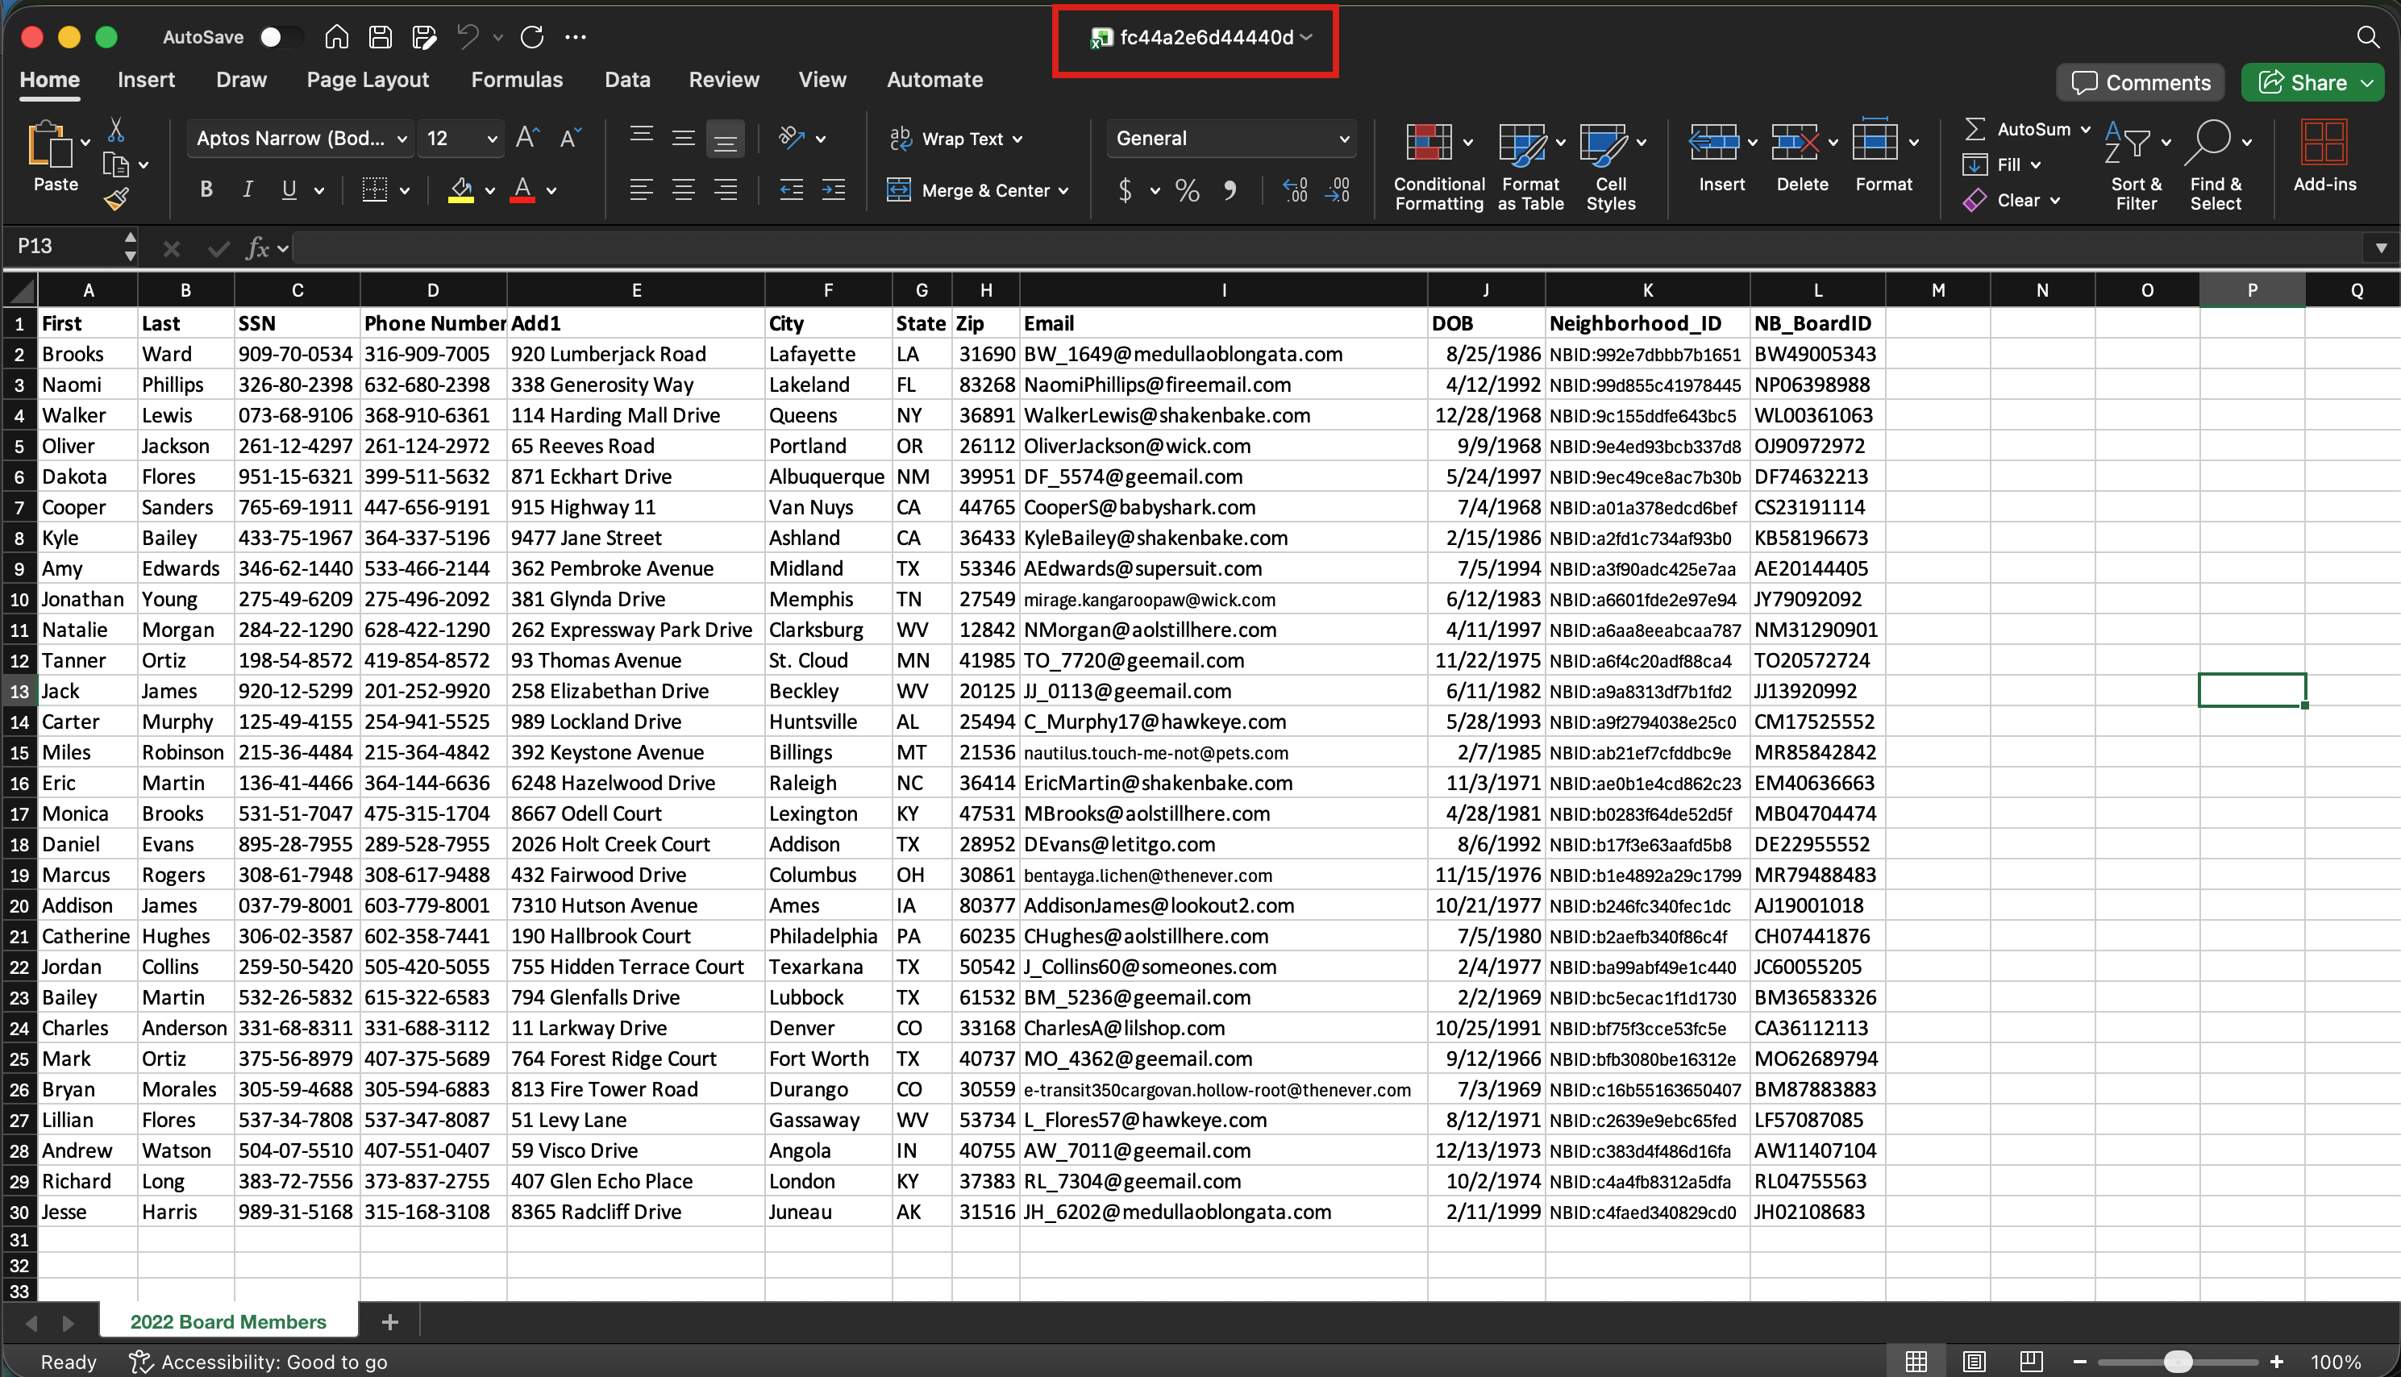The height and width of the screenshot is (1377, 2401).
Task: Open the Formulas ribbon tab
Action: coord(516,80)
